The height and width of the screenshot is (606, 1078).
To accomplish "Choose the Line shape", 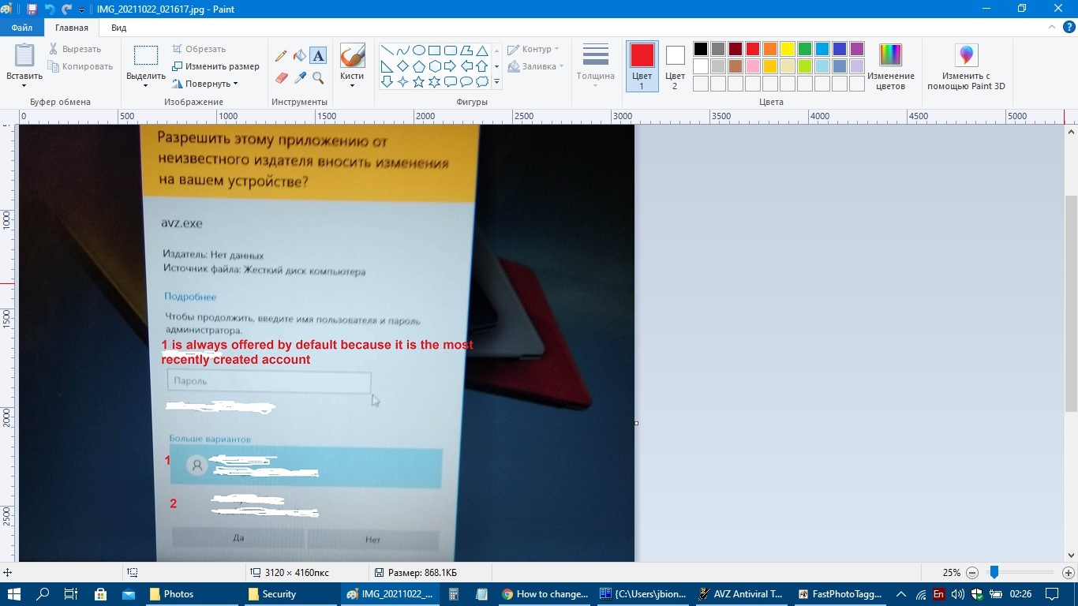I will pyautogui.click(x=387, y=50).
